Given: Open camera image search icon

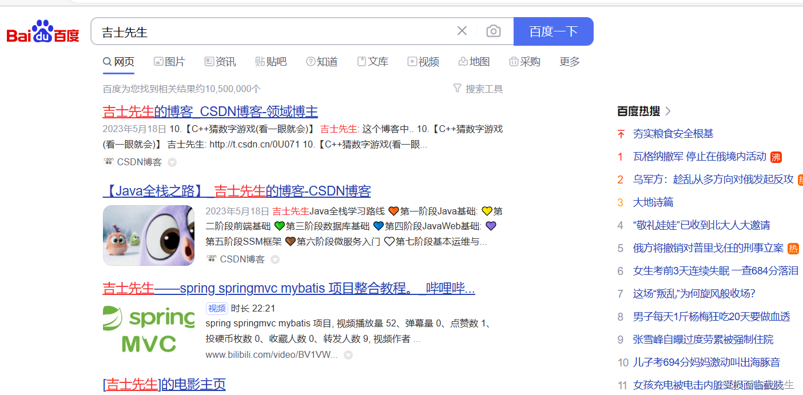Looking at the screenshot, I should click(494, 31).
